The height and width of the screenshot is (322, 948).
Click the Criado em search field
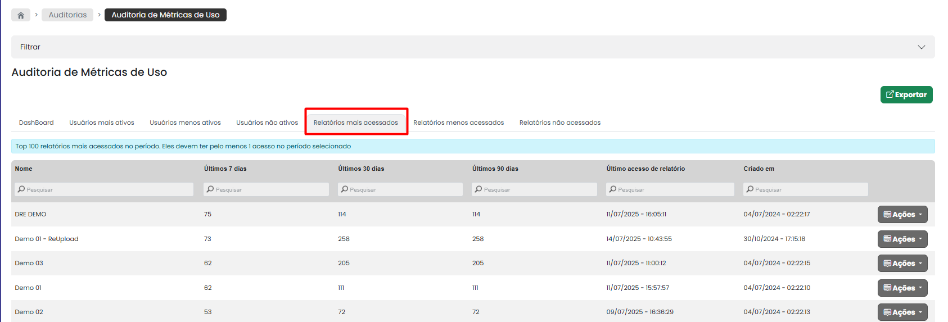tap(805, 189)
